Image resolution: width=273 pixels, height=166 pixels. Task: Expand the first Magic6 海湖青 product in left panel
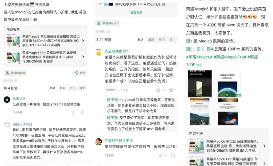click(83, 41)
